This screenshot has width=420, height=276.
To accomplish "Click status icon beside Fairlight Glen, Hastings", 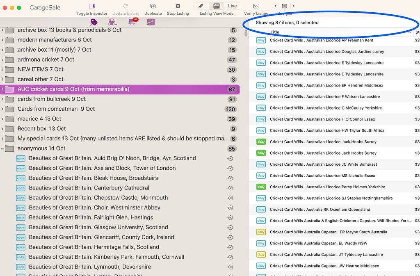I will coord(230,218).
